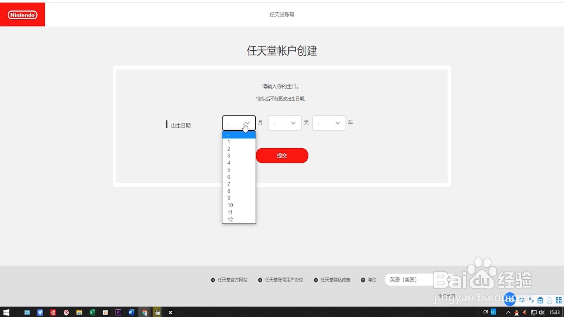Viewport: 564px width, 317px height.
Task: Open Microsoft Excel from the taskbar
Action: pos(92,312)
